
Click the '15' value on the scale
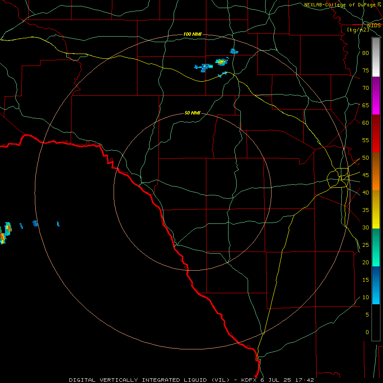pos(366,280)
